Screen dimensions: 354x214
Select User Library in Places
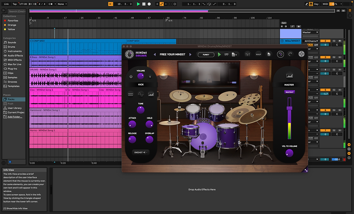[15, 108]
